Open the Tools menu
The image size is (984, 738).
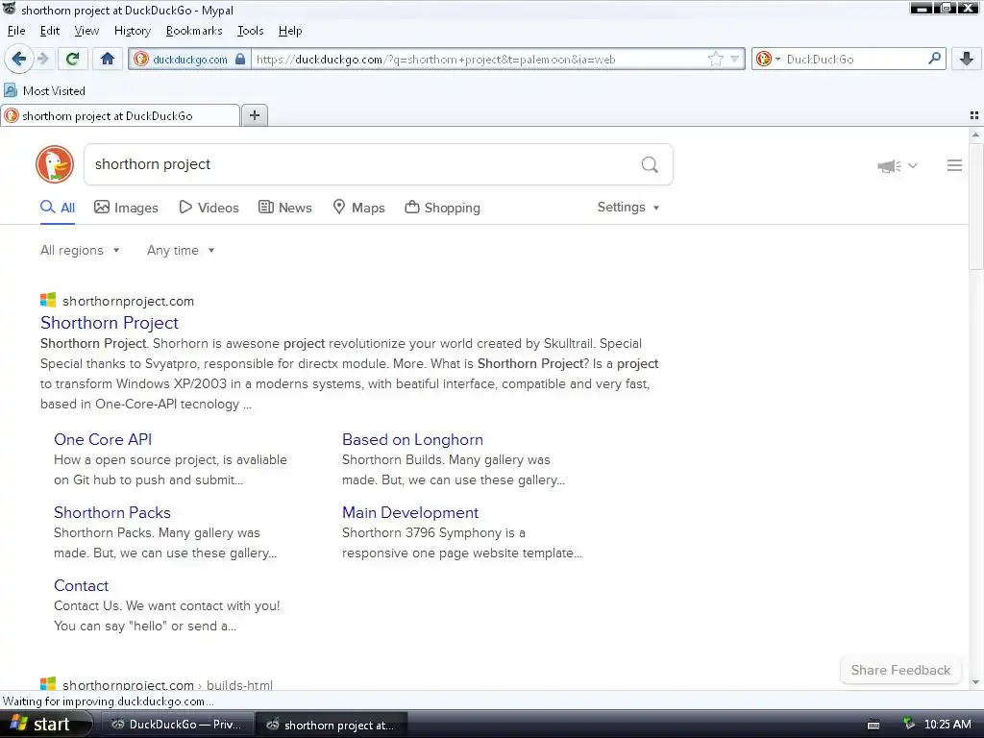click(x=251, y=31)
